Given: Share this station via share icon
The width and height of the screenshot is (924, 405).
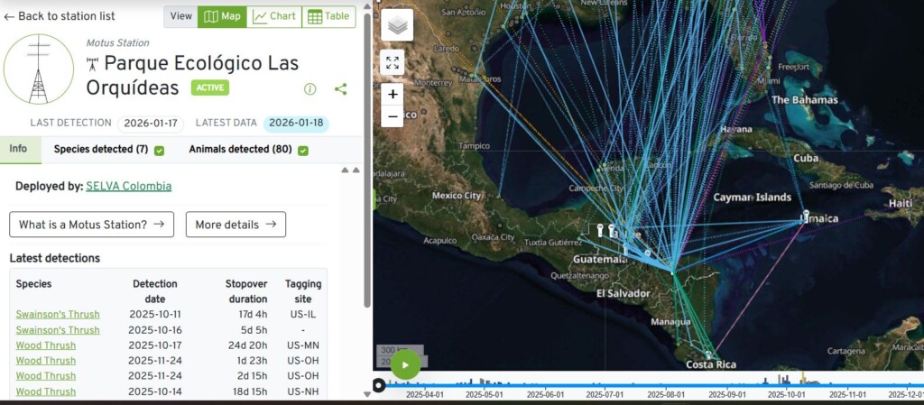Looking at the screenshot, I should (x=340, y=88).
